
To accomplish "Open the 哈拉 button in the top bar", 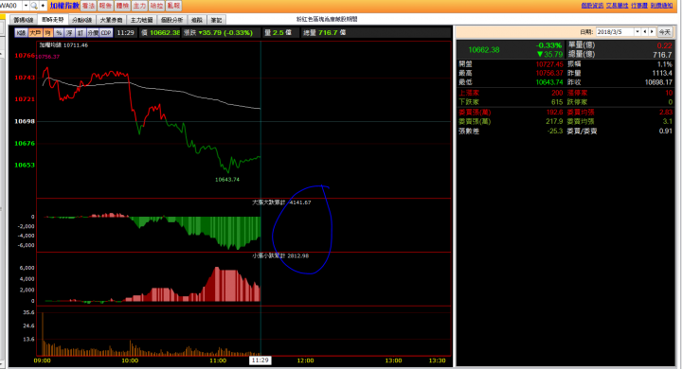I will 156,6.
